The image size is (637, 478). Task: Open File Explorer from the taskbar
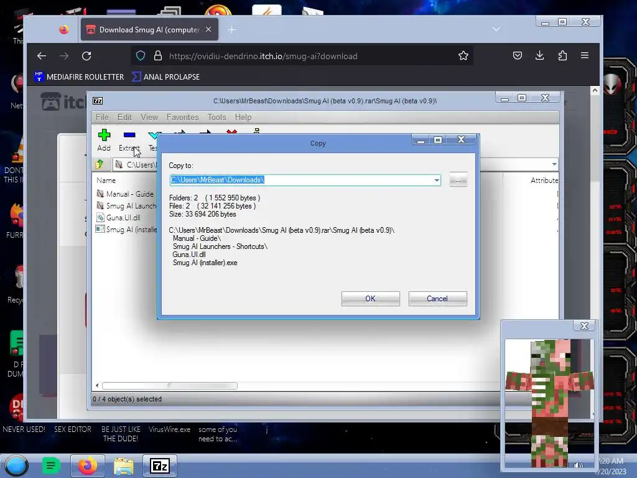[124, 466]
